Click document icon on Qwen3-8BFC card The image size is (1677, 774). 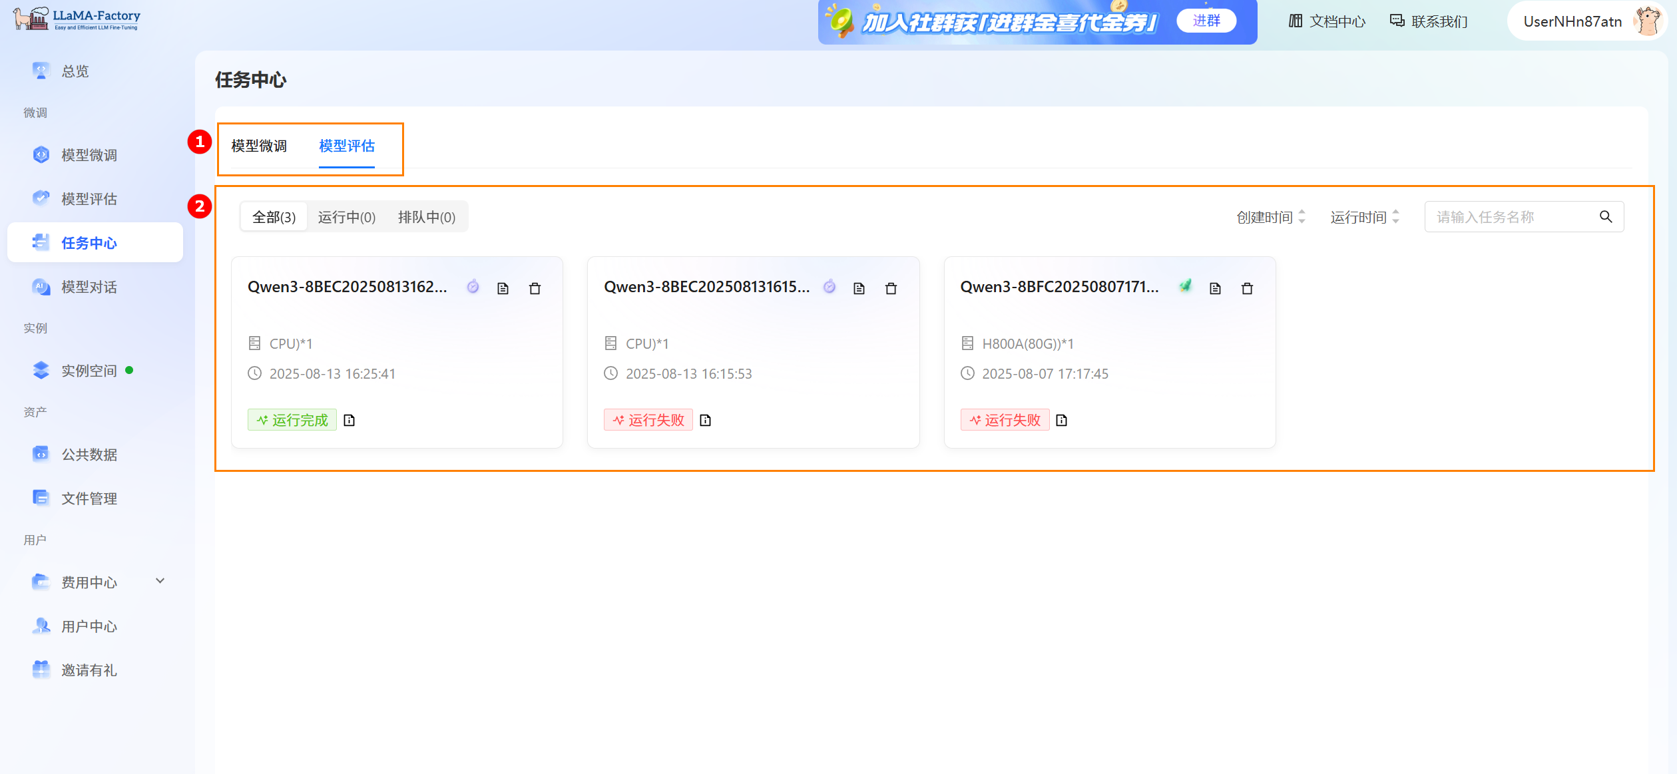1215,288
